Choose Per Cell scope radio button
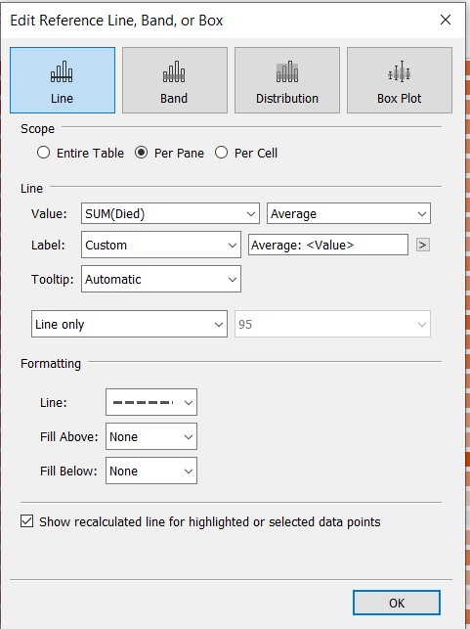 [x=221, y=153]
